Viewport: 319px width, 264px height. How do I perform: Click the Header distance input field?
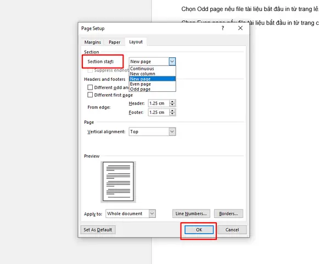pos(159,103)
